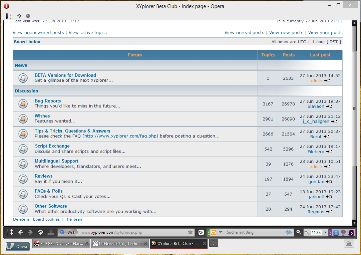Click the closed tabs trash icon

[x=349, y=243]
